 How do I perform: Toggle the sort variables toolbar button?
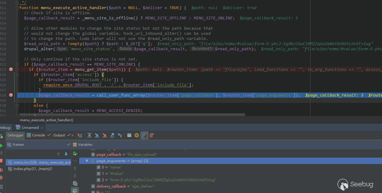pos(144,135)
